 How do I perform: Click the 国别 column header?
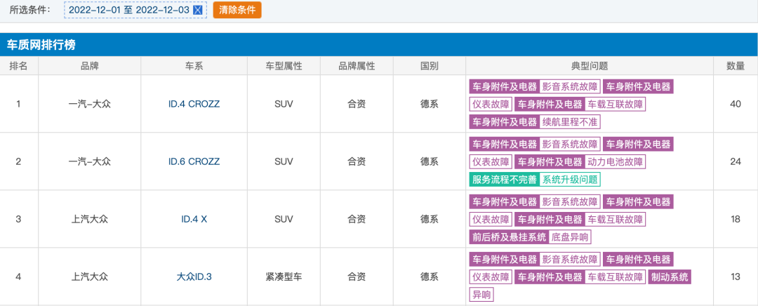point(430,66)
